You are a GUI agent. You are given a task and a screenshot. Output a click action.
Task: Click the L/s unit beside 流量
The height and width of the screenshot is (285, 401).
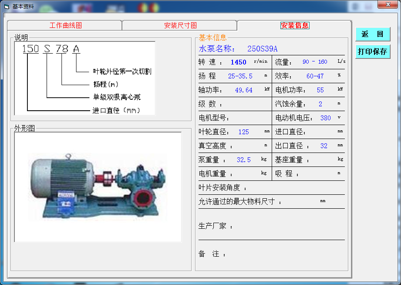[341, 61]
